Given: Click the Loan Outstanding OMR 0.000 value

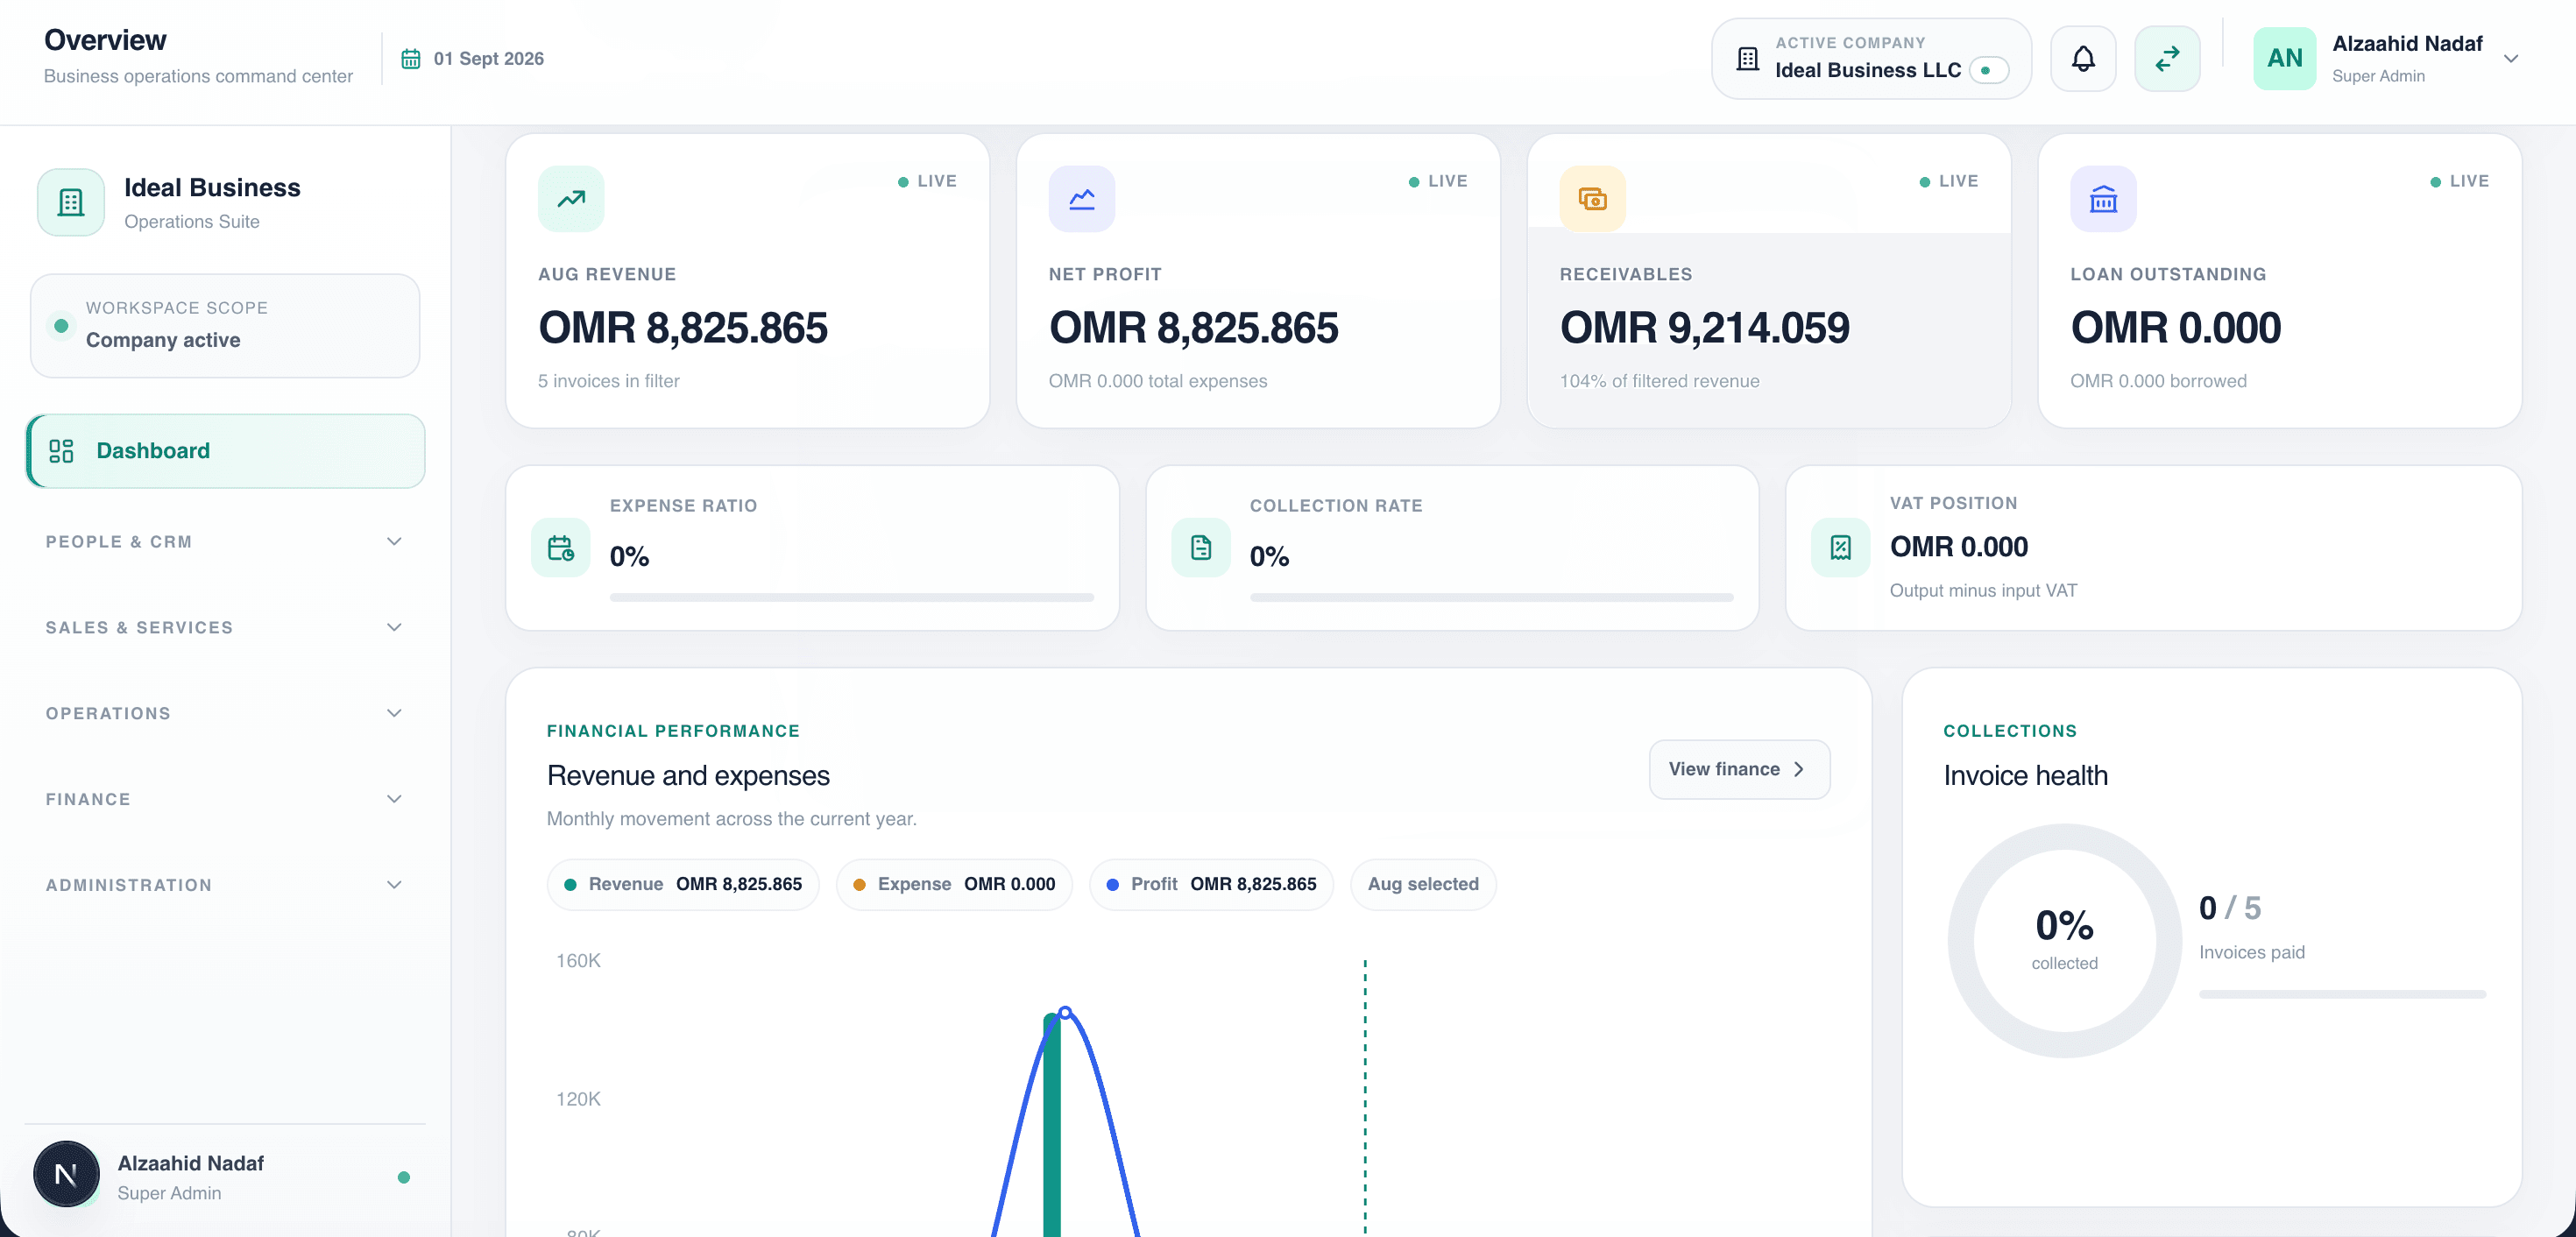Looking at the screenshot, I should pyautogui.click(x=2175, y=328).
